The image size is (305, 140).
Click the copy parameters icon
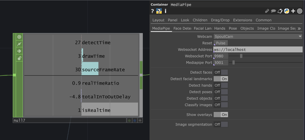coord(280,11)
